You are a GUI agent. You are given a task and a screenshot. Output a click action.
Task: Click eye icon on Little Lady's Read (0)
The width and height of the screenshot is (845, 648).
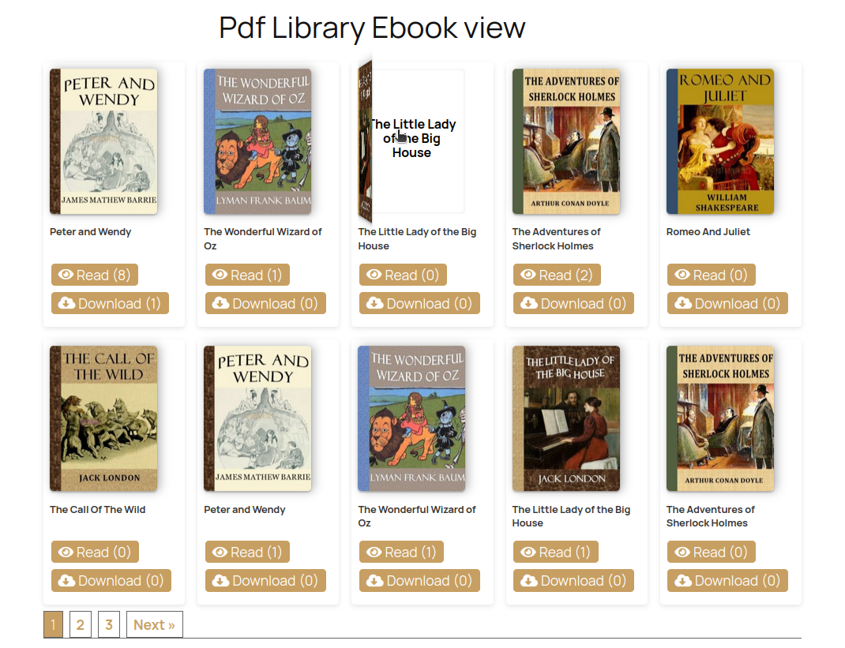(374, 275)
